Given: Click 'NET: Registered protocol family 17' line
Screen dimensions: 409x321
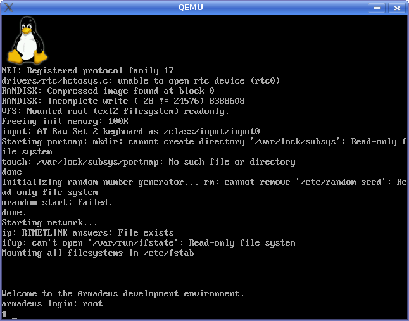Looking at the screenshot, I should [87, 71].
